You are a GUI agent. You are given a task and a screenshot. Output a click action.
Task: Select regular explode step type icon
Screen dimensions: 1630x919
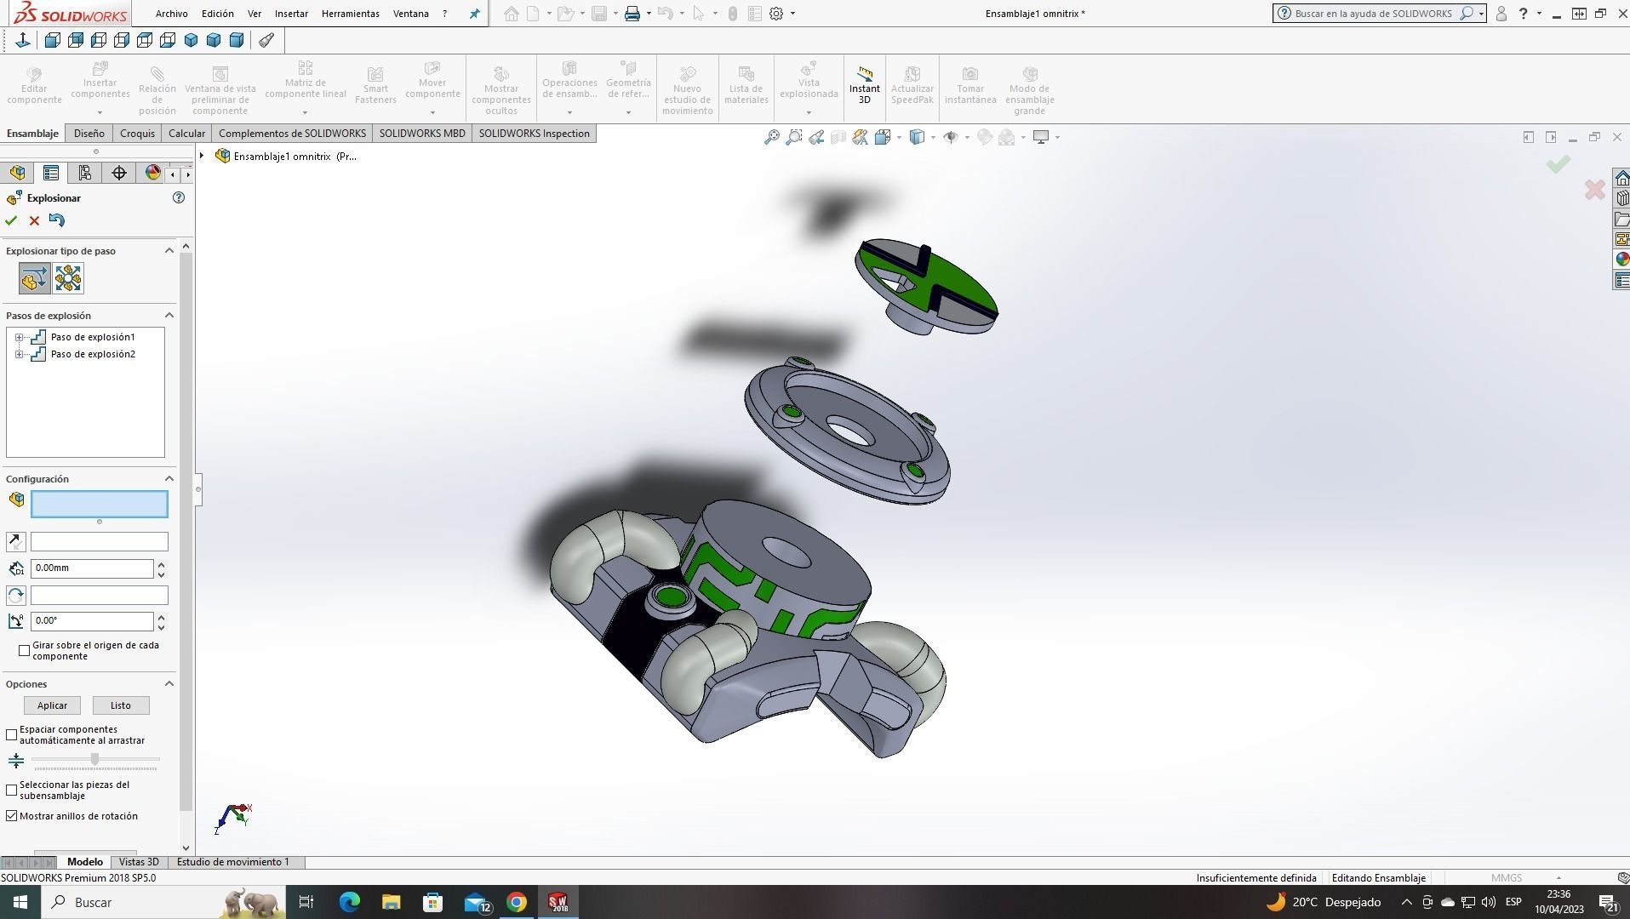(x=35, y=278)
